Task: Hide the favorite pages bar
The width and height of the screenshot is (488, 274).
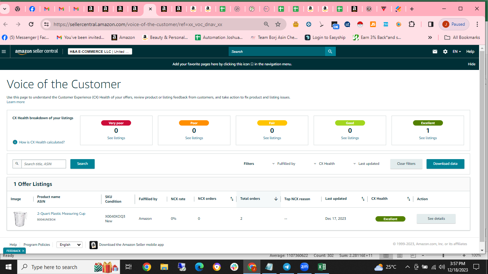Action: click(x=472, y=64)
